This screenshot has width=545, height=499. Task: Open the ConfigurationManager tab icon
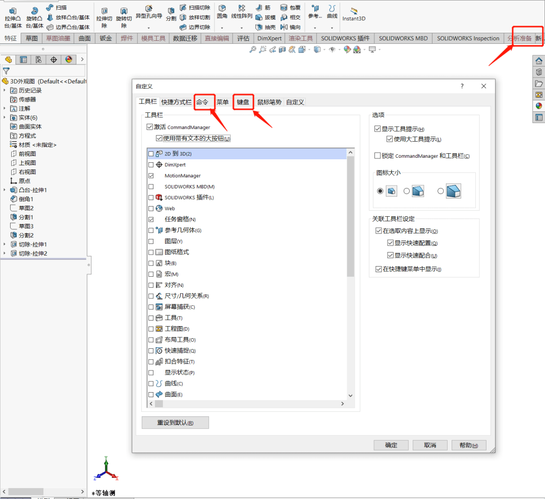point(38,59)
